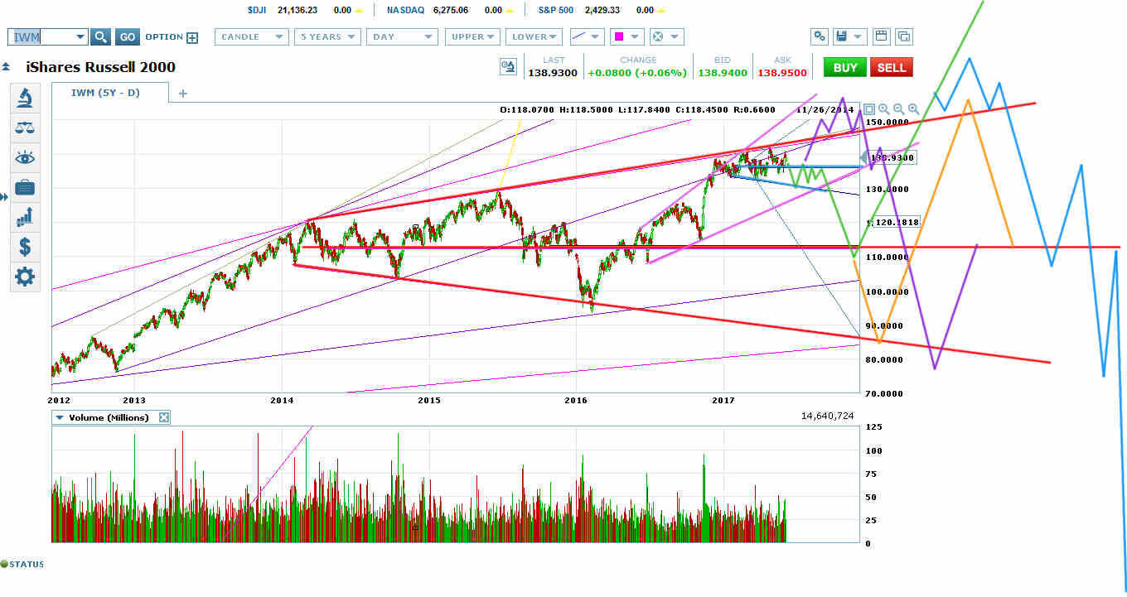Click the GO button
The height and width of the screenshot is (597, 1127).
tap(127, 36)
